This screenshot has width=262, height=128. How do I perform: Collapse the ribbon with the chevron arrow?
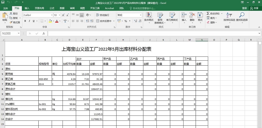pyautogui.click(x=259, y=27)
